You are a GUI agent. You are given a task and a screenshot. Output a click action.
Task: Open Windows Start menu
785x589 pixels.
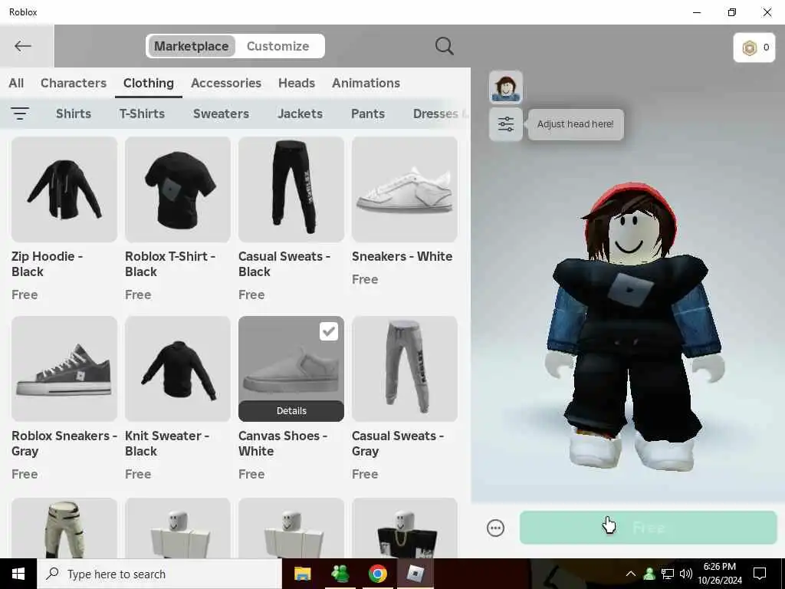pos(18,574)
